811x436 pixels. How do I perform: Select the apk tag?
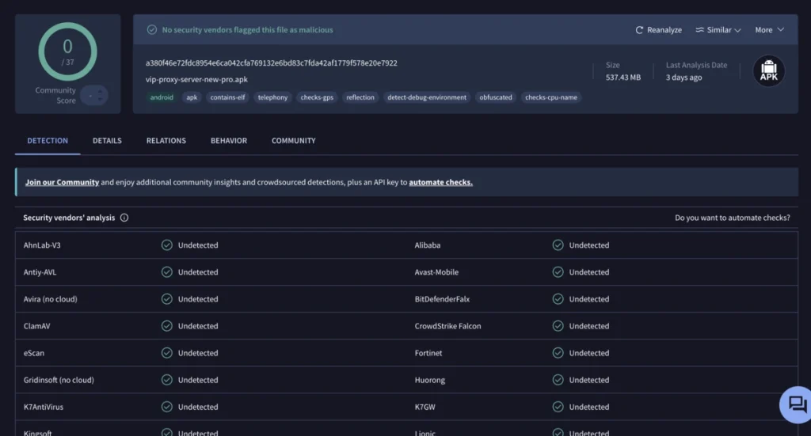pos(192,97)
